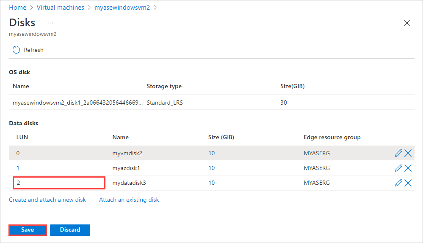Edit myvmdisk2 with pencil icon
423x243 pixels.
pyautogui.click(x=398, y=153)
